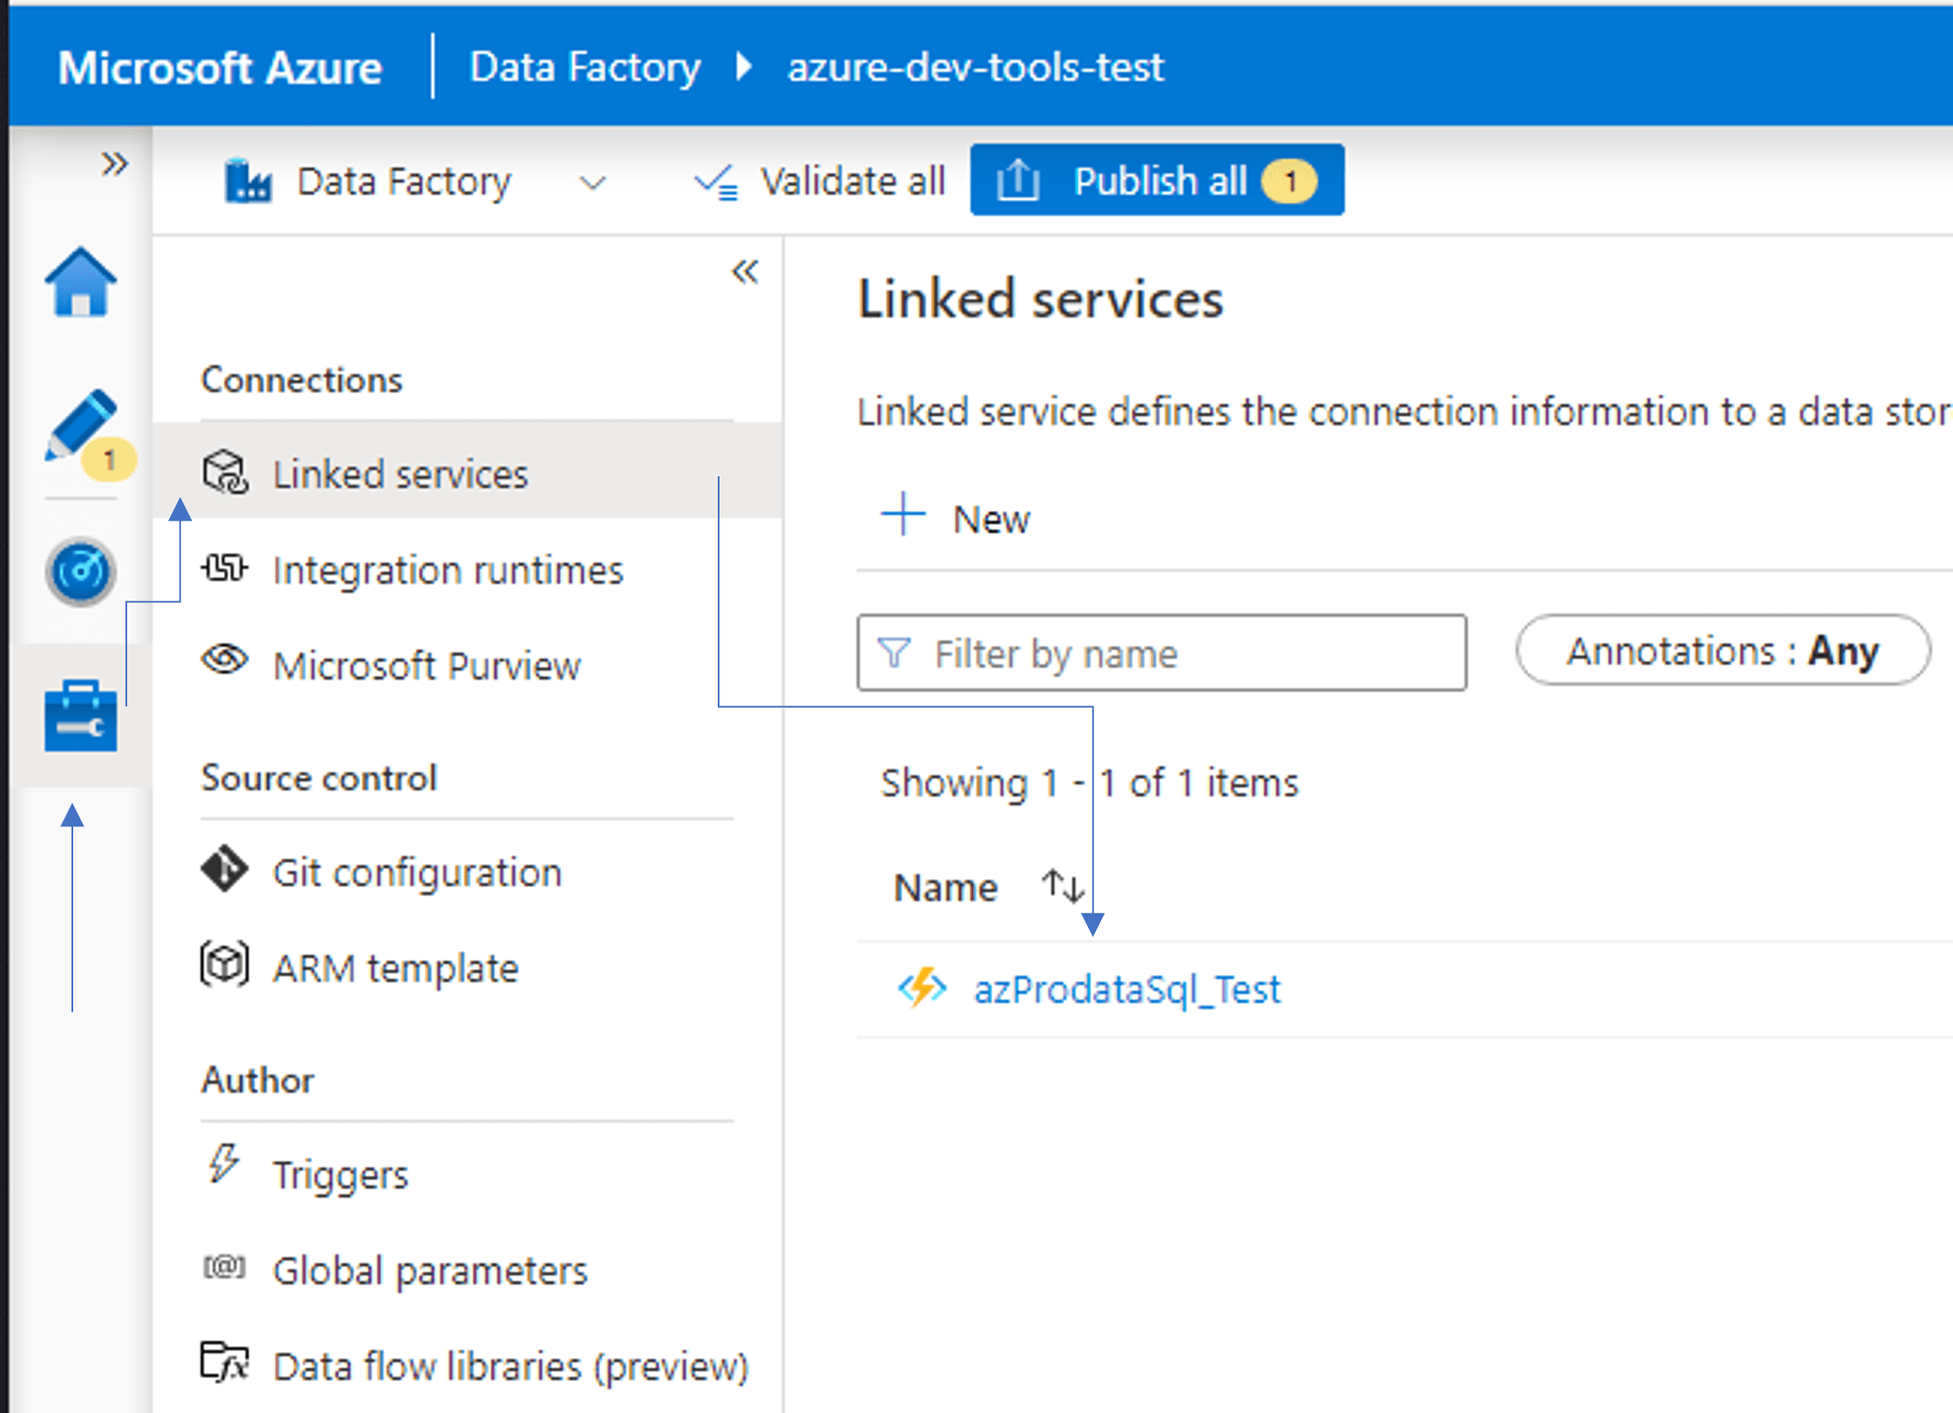The image size is (1953, 1413).
Task: Click the Publish all pending count badge
Action: [x=1290, y=181]
